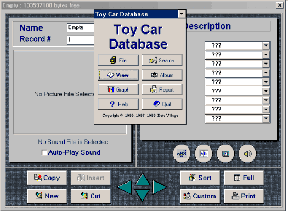The height and width of the screenshot is (211, 288).
Task: Enable the Auto-Play Sound checkbox
Action: point(44,152)
